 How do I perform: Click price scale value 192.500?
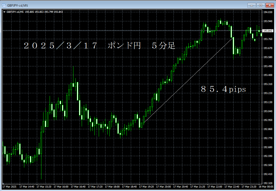click(x=268, y=165)
